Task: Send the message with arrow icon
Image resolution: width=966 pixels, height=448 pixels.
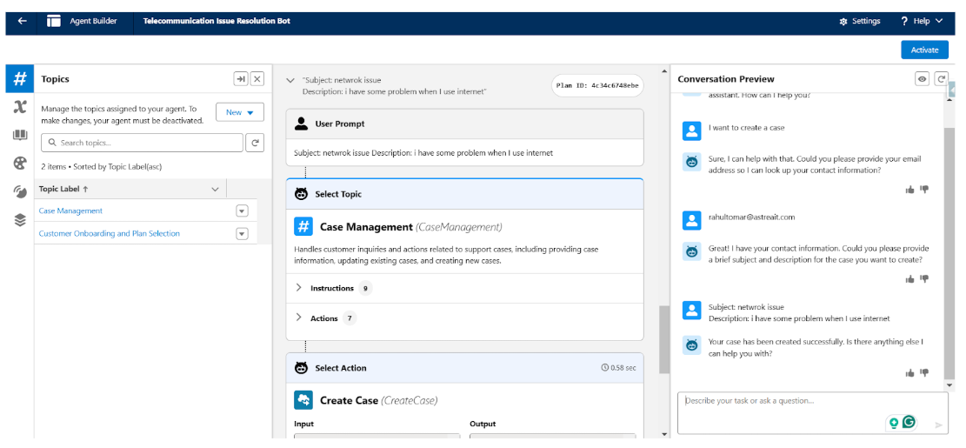Action: click(939, 425)
